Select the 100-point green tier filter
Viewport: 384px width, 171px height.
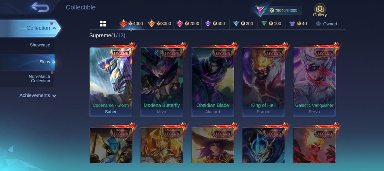click(271, 24)
